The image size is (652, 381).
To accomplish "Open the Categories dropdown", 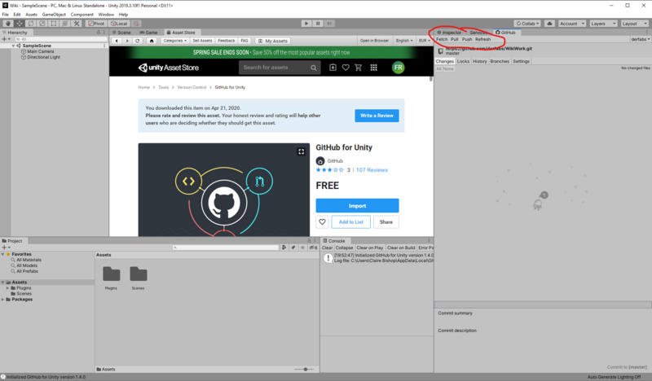I will [174, 40].
